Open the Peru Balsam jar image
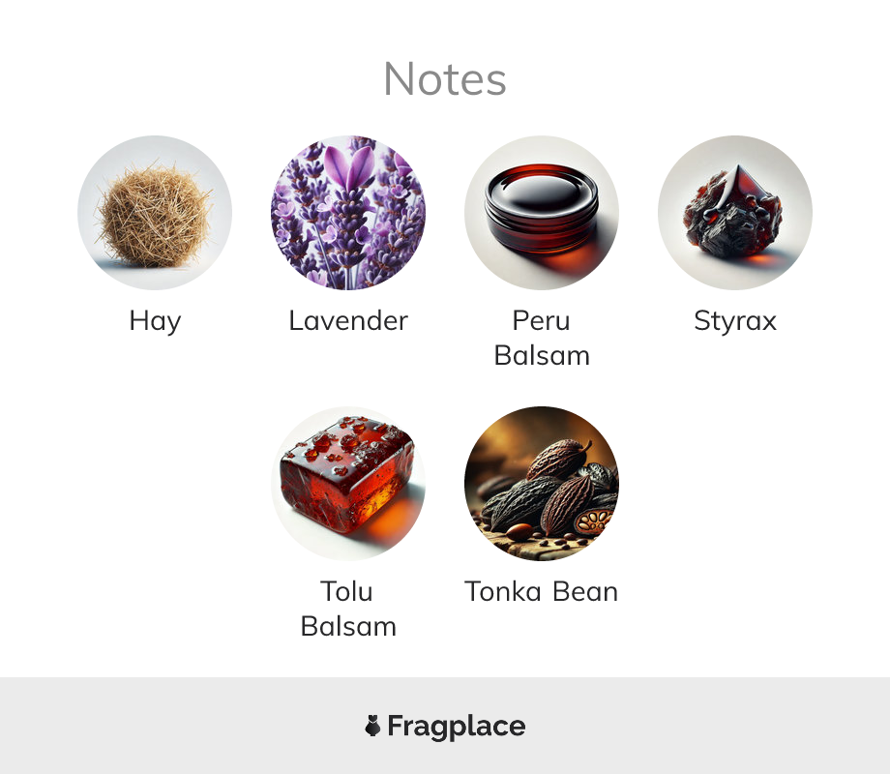 [542, 213]
